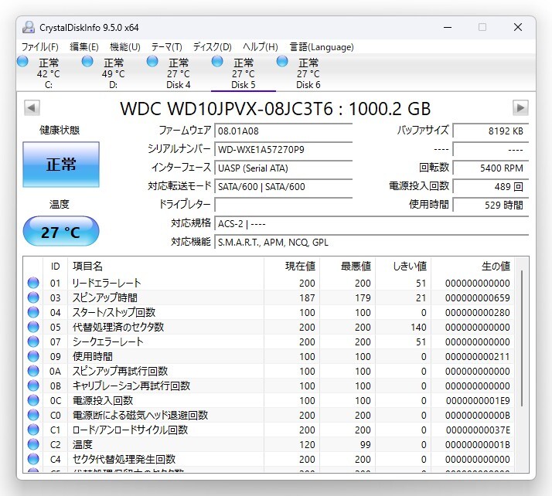This screenshot has width=552, height=496.
Task: Open the 機能(U) menu
Action: coord(125,47)
